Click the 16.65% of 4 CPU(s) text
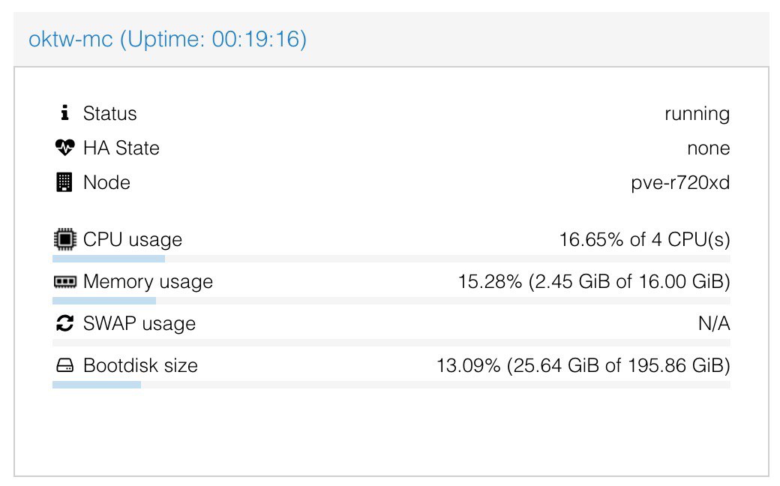Image resolution: width=780 pixels, height=486 pixels. click(645, 240)
